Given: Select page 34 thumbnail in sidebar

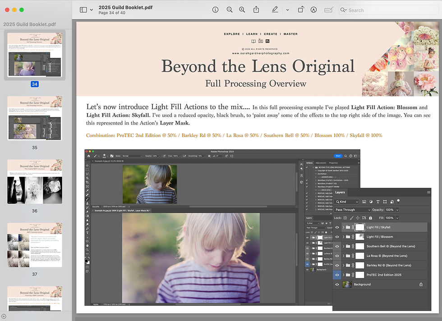Looking at the screenshot, I should (x=35, y=55).
